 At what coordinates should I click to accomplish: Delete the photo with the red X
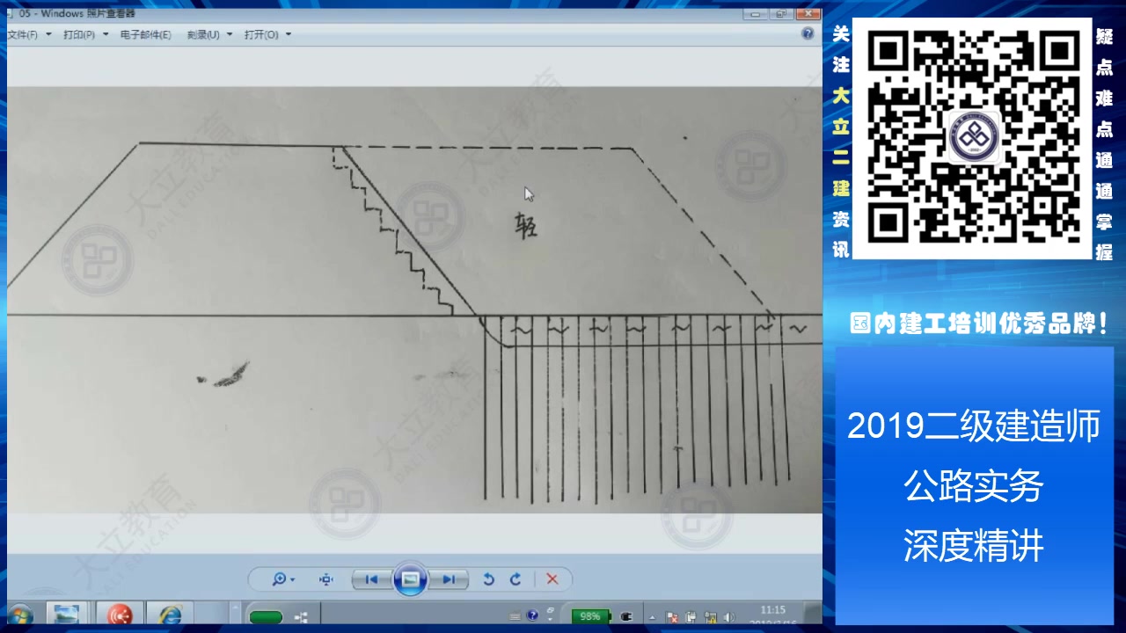pos(552,579)
